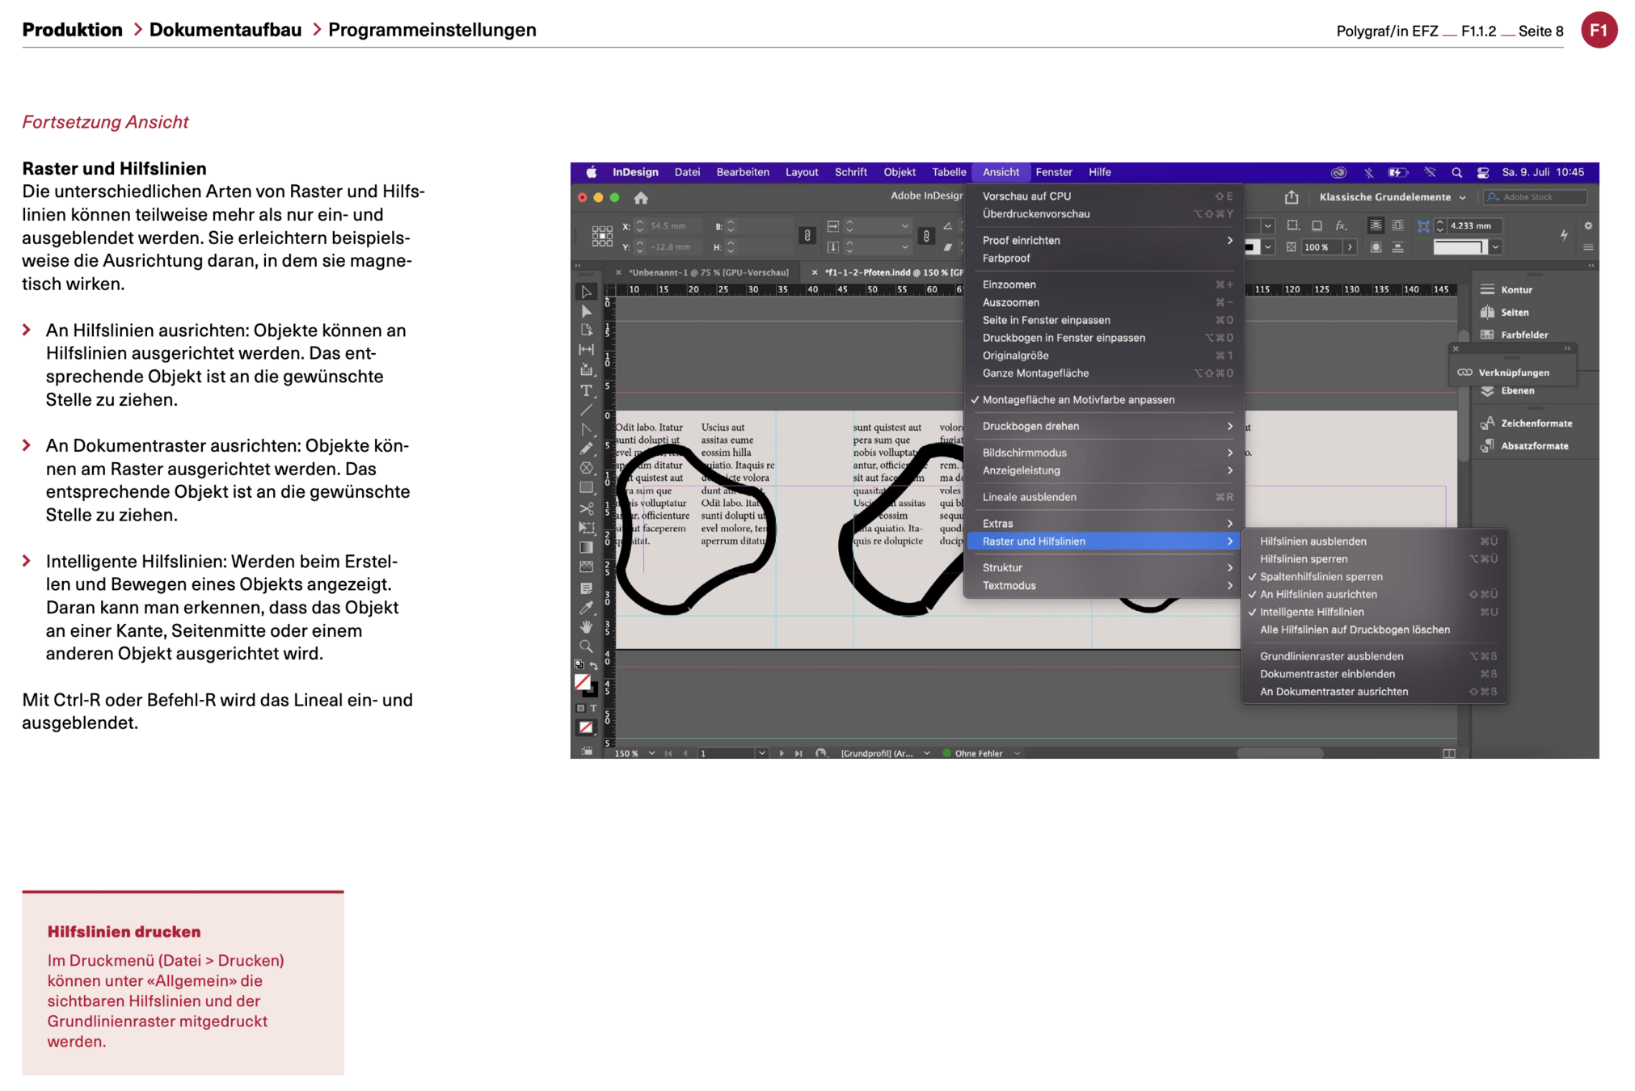Open Klassische Grundelemente workspace dropdown
The width and height of the screenshot is (1635, 1091).
pyautogui.click(x=1392, y=197)
